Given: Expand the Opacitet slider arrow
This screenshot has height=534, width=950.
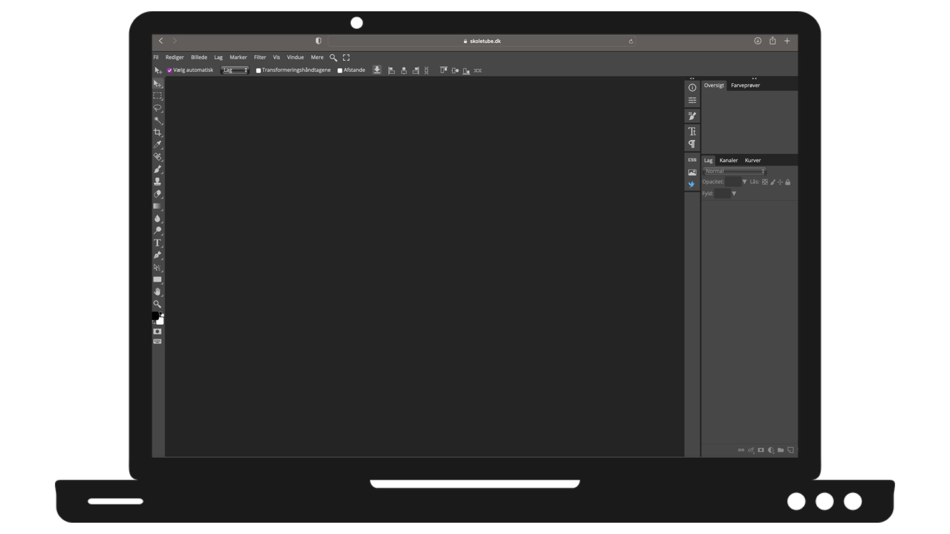Looking at the screenshot, I should pyautogui.click(x=744, y=182).
